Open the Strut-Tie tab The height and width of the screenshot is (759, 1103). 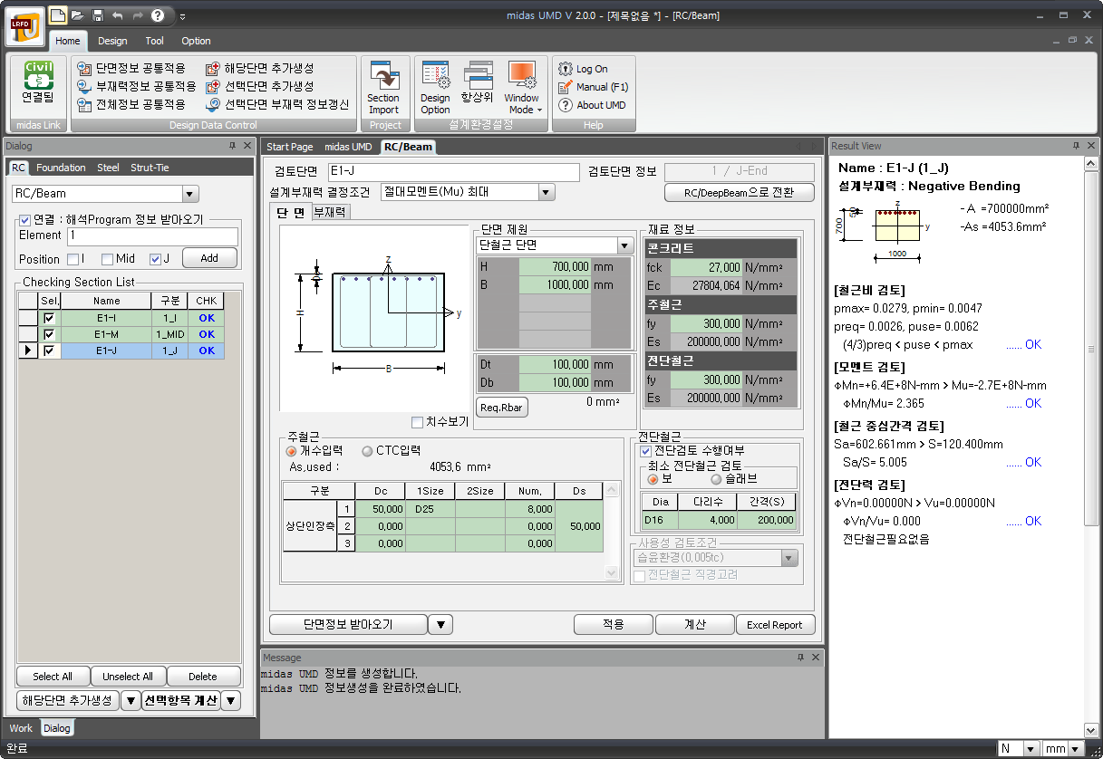(x=150, y=168)
